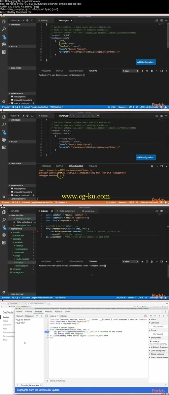The height and width of the screenshot is (395, 169).
Task: Expand the uppercase folder in Explorer
Action: (19, 252)
